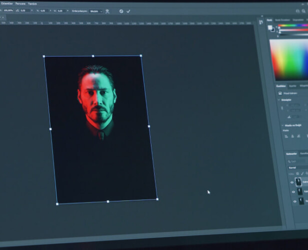Screen dimensions: 308x250
Task: Click the left-middle transform handle
Action: [50, 129]
